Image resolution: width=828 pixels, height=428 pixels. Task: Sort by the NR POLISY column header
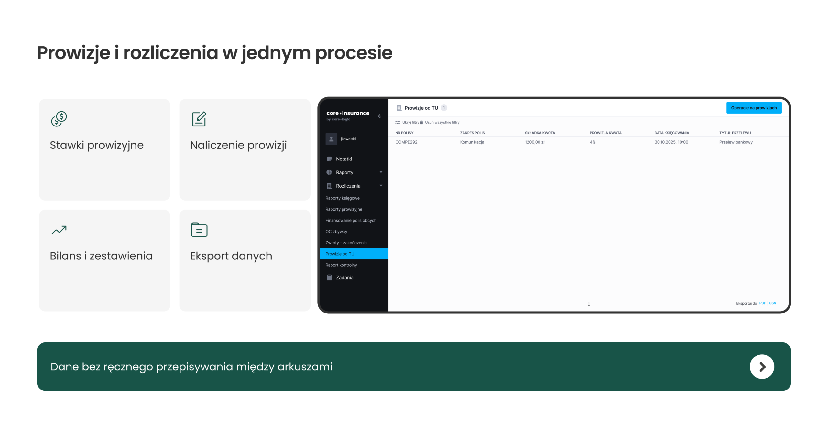tap(404, 133)
